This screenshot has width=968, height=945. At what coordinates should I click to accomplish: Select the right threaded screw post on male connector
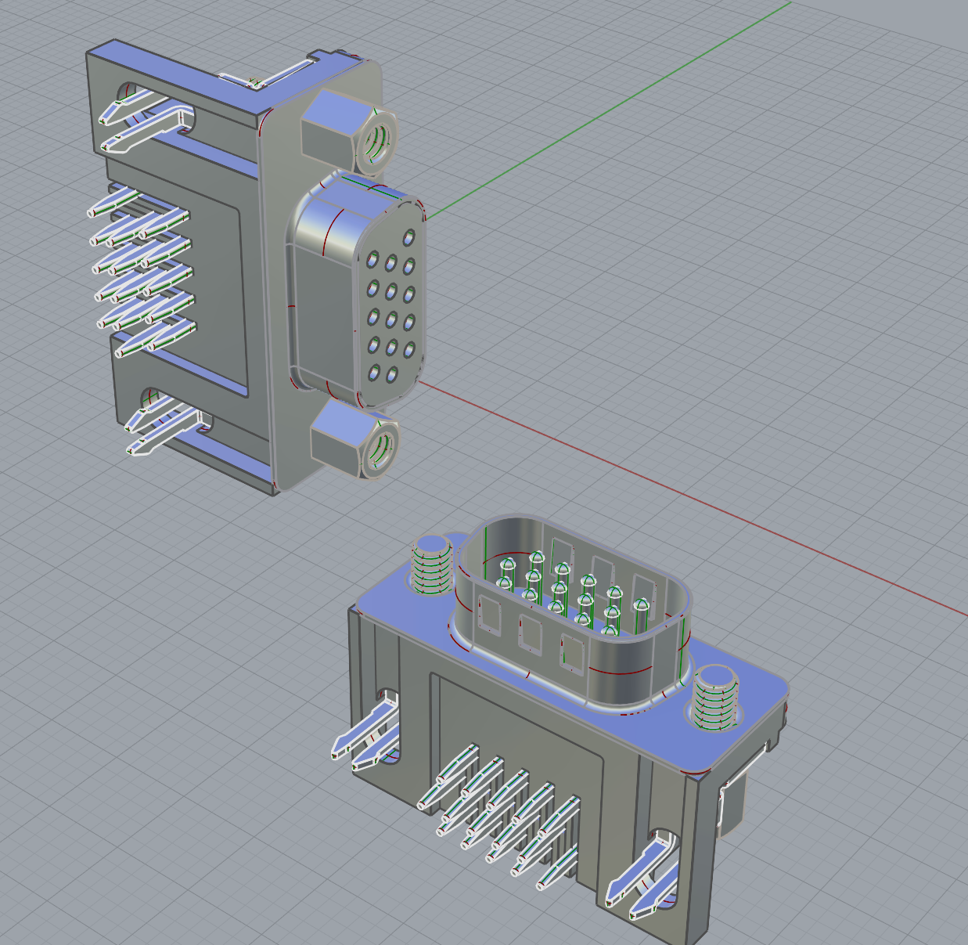(716, 698)
